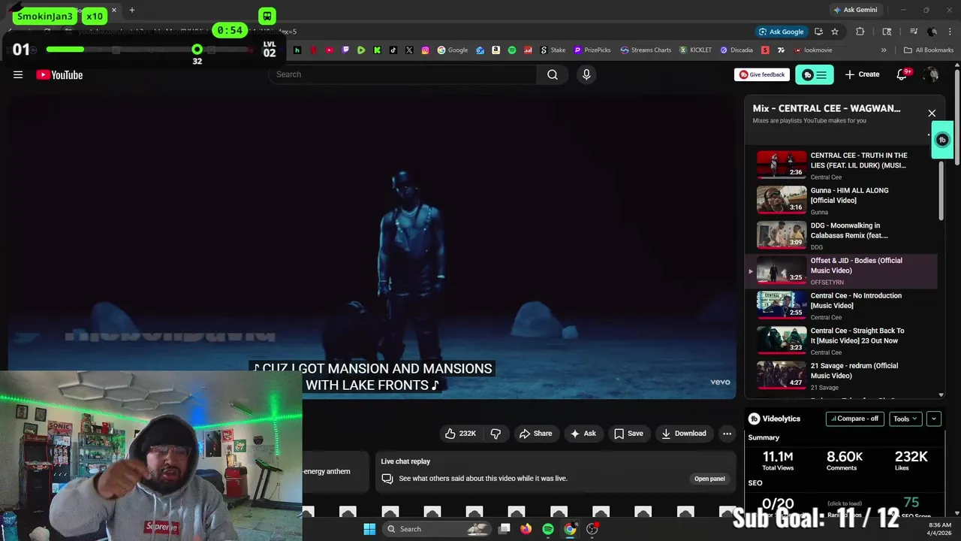Screen dimensions: 961x541
Task: Click the Windows taskbar search box
Action: pos(438,529)
